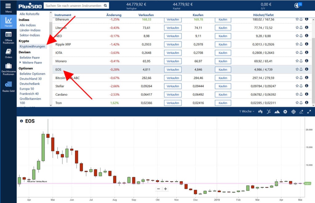
Task: Open the Orders sidebar icon
Action: pos(8,53)
